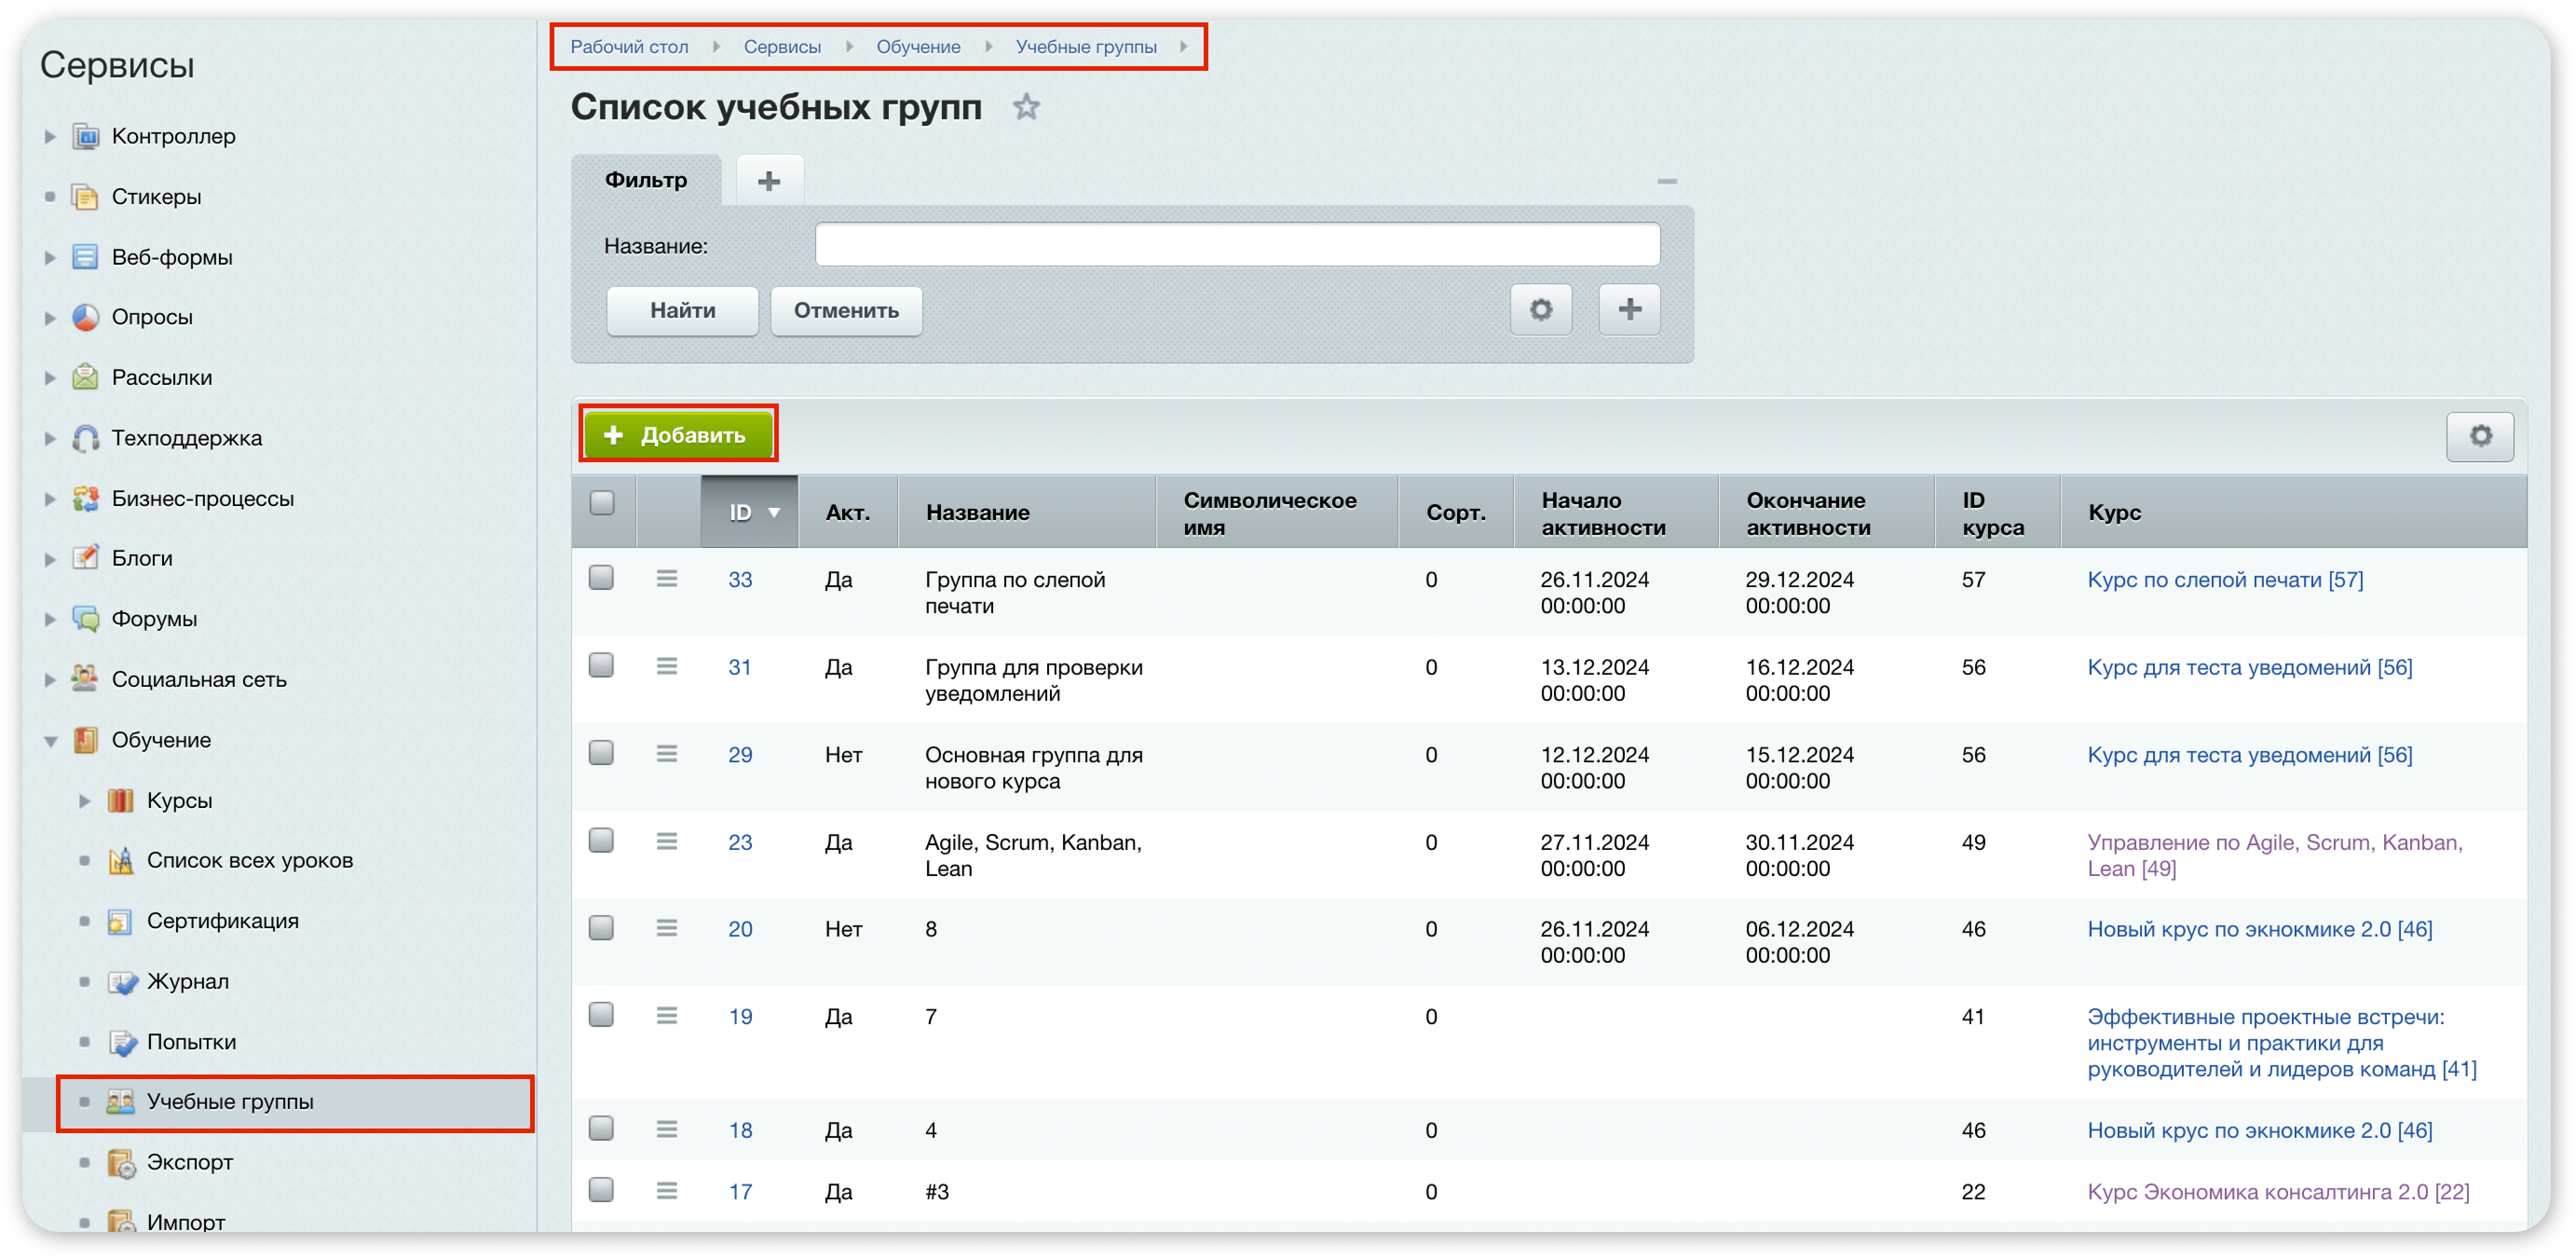The image size is (2576, 1259).
Task: Open the Курс по слепой печати [57] link
Action: point(2225,579)
